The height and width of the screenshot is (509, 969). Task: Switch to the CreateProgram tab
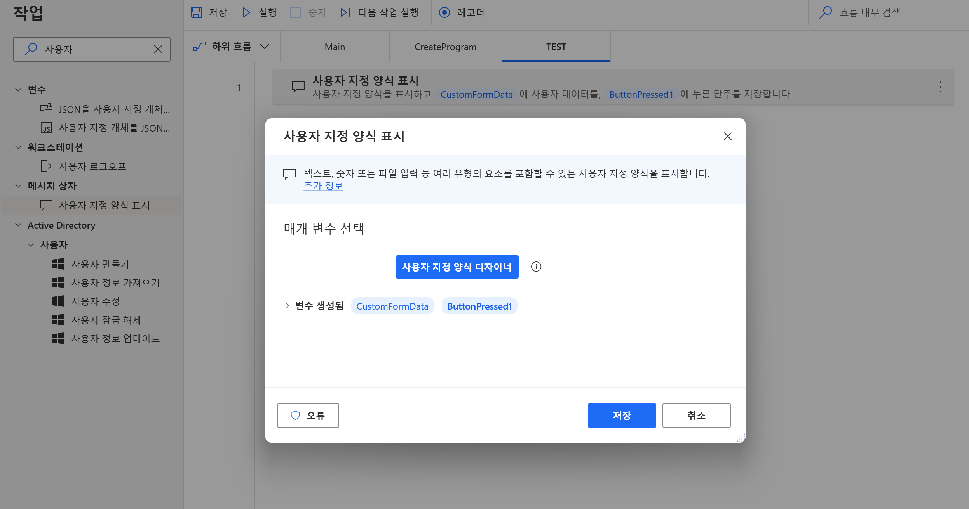coord(445,47)
